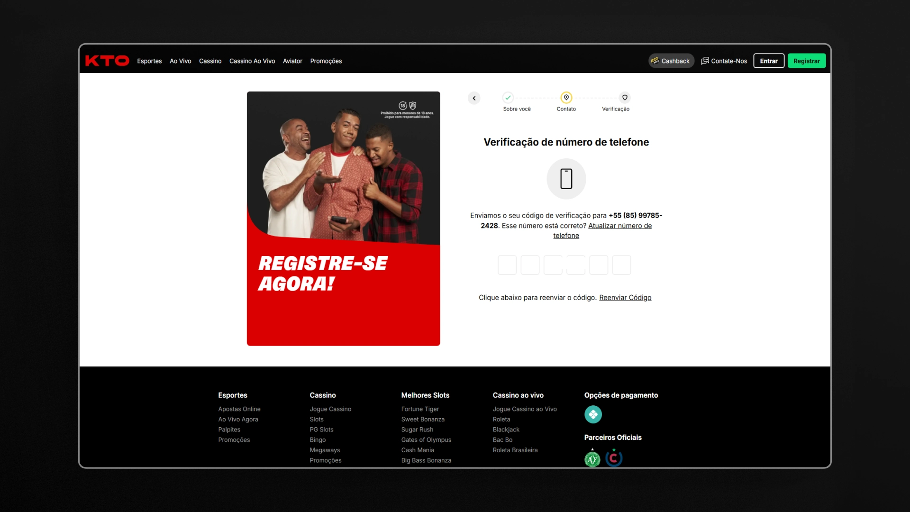
Task: Click the Chapecoense partner badge
Action: point(592,459)
